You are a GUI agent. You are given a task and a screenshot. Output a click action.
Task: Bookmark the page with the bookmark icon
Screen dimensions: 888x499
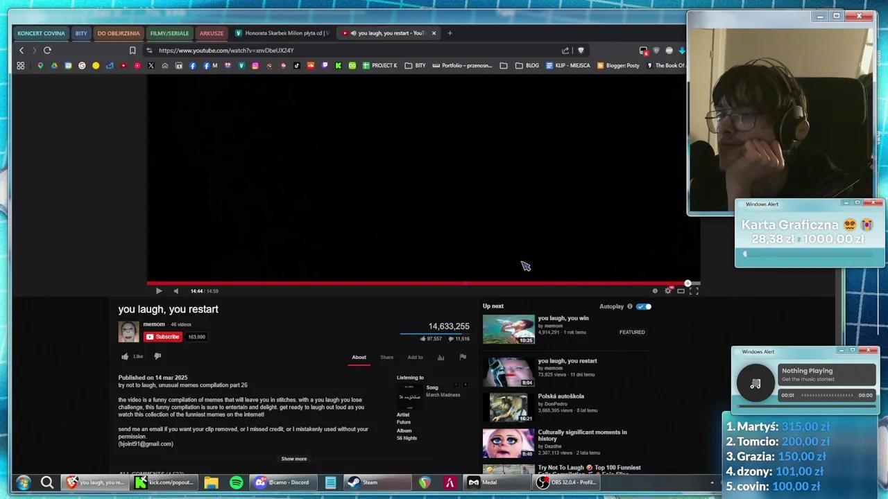point(133,51)
